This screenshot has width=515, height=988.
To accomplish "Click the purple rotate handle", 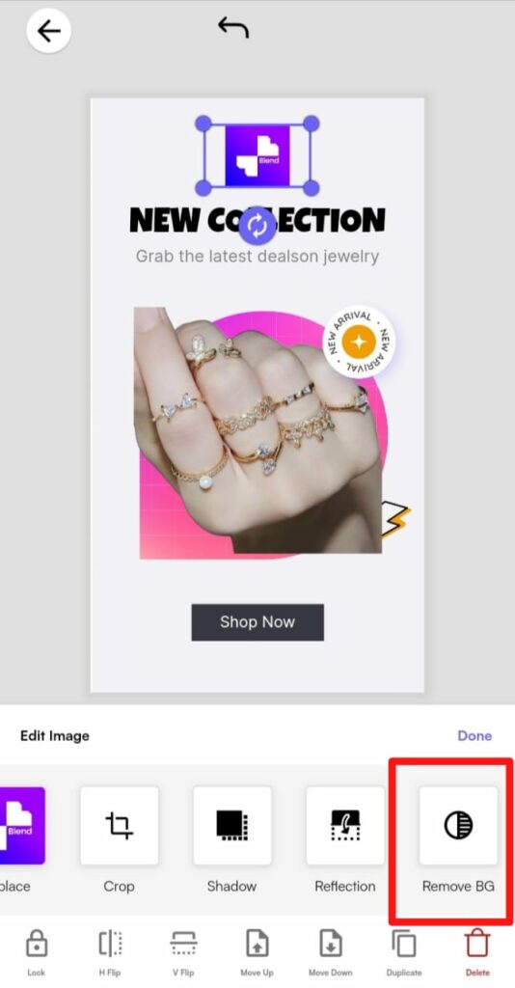I will tap(257, 226).
